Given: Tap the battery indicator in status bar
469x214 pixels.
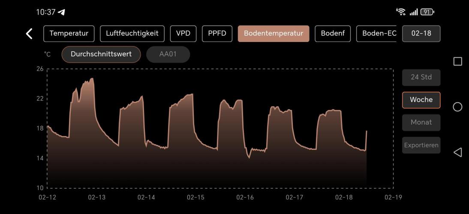Looking at the screenshot, I should tap(427, 12).
